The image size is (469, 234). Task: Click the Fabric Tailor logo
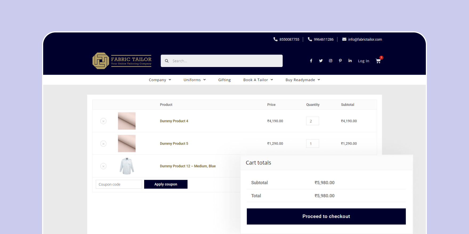click(122, 61)
